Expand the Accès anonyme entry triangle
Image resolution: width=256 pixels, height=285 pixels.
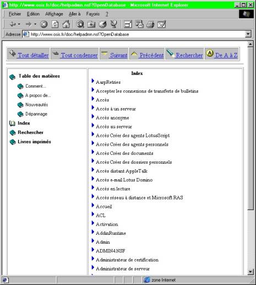pyautogui.click(x=93, y=116)
